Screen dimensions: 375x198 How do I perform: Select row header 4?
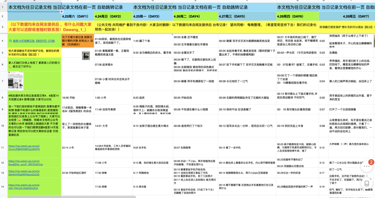[x=3, y=41]
